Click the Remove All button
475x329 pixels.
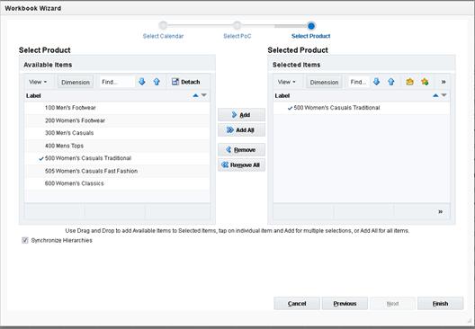click(241, 164)
